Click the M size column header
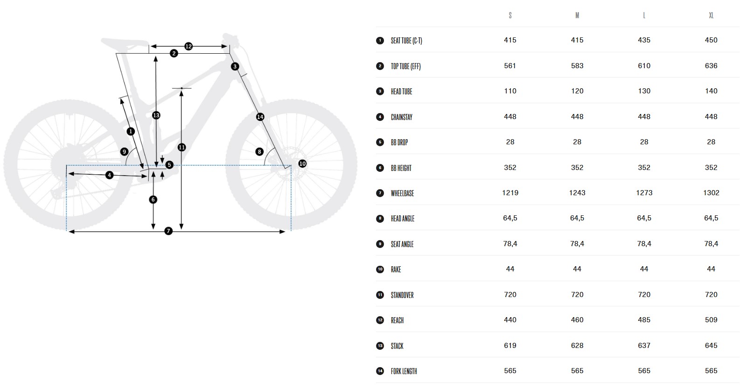This screenshot has width=740, height=390. point(577,15)
